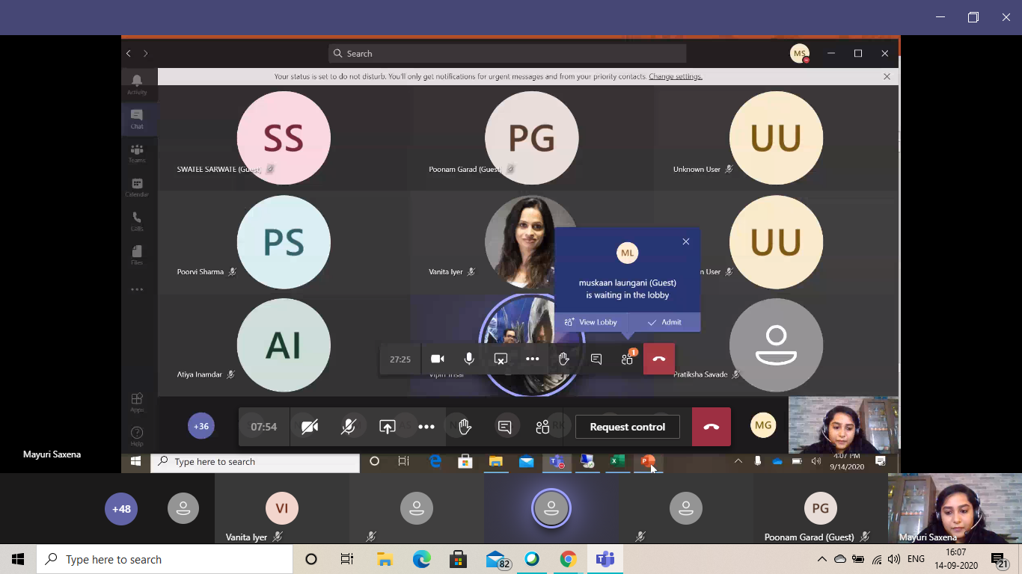The image size is (1022, 574).
Task: Switch to Chat in the Teams sidebar
Action: click(x=137, y=118)
